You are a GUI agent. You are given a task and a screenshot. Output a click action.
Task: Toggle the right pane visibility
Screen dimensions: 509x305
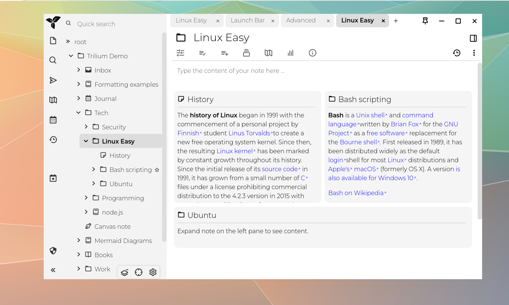point(473,38)
